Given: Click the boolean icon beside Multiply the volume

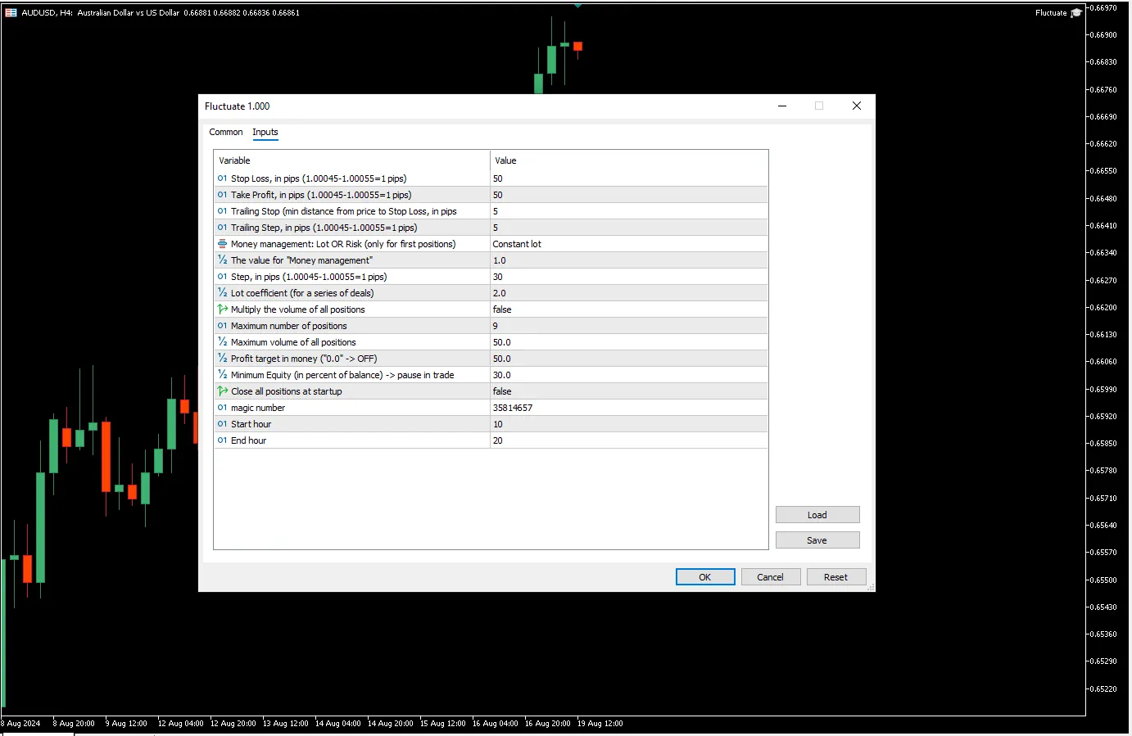Looking at the screenshot, I should tap(222, 309).
